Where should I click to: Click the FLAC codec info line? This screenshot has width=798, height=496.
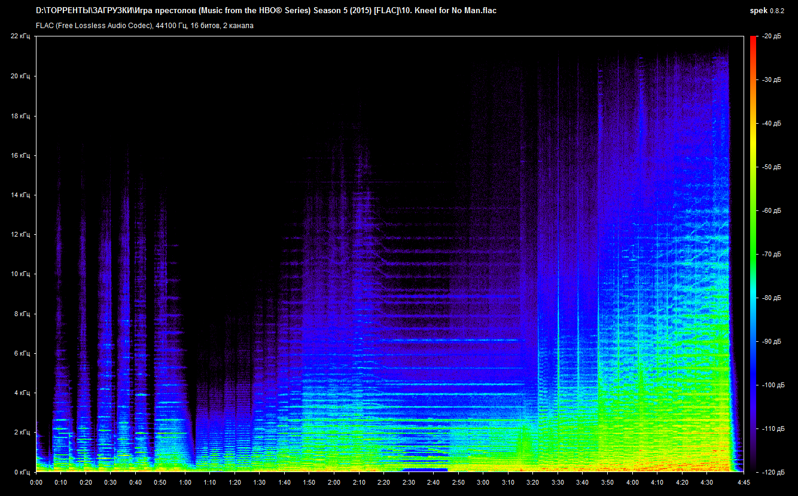(x=144, y=26)
